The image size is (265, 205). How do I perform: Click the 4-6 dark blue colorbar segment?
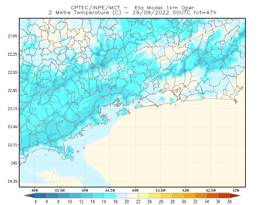(x=41, y=195)
